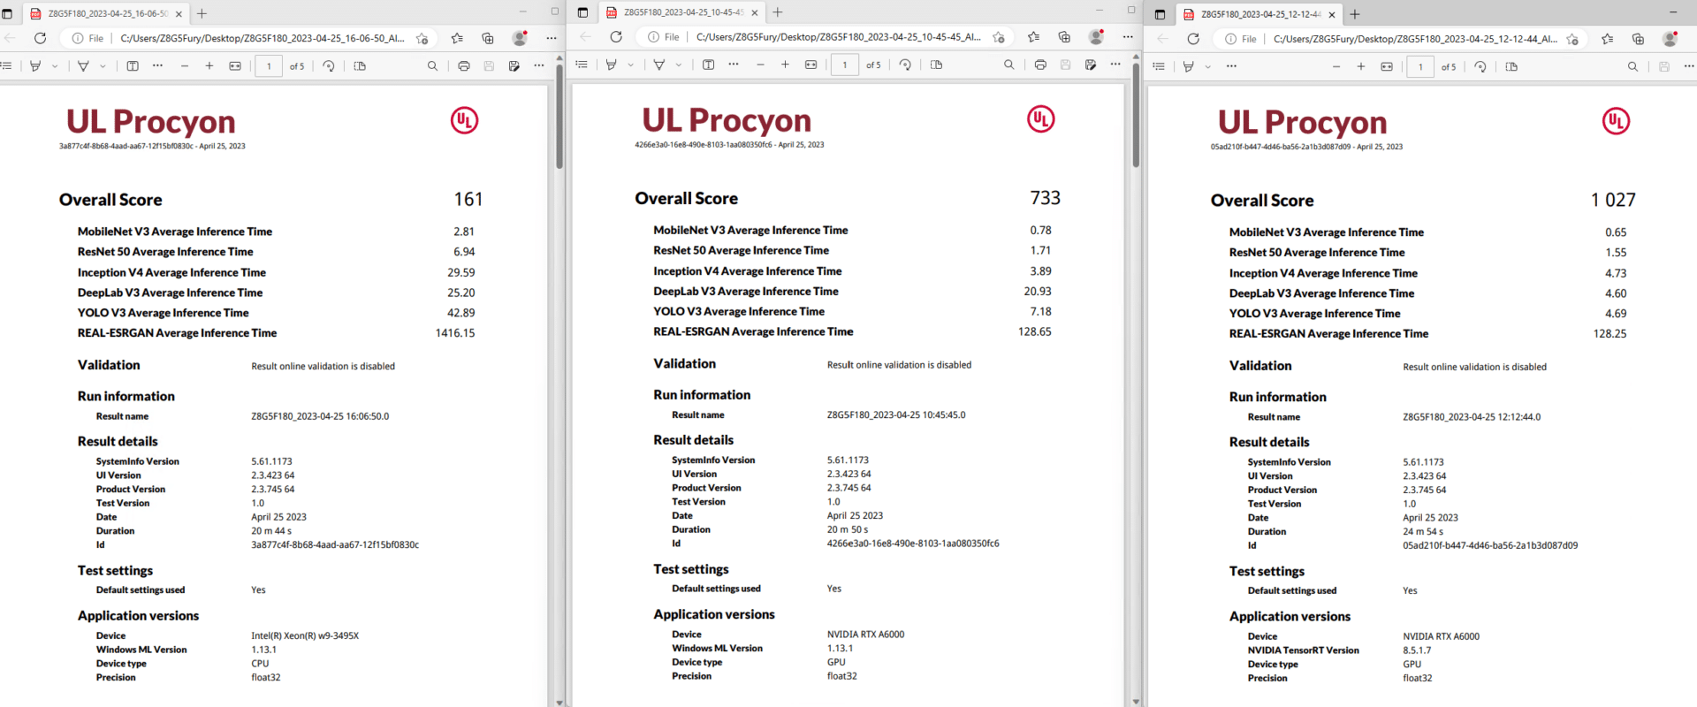Open page view in right window PDF toolbar
The image size is (1697, 707).
pyautogui.click(x=1511, y=67)
